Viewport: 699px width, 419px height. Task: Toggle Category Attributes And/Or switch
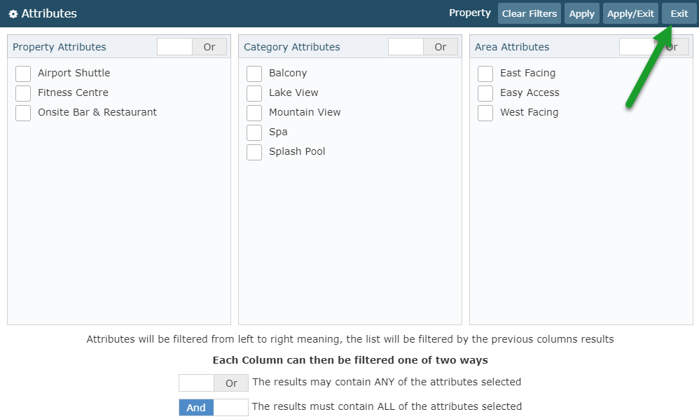tap(422, 47)
